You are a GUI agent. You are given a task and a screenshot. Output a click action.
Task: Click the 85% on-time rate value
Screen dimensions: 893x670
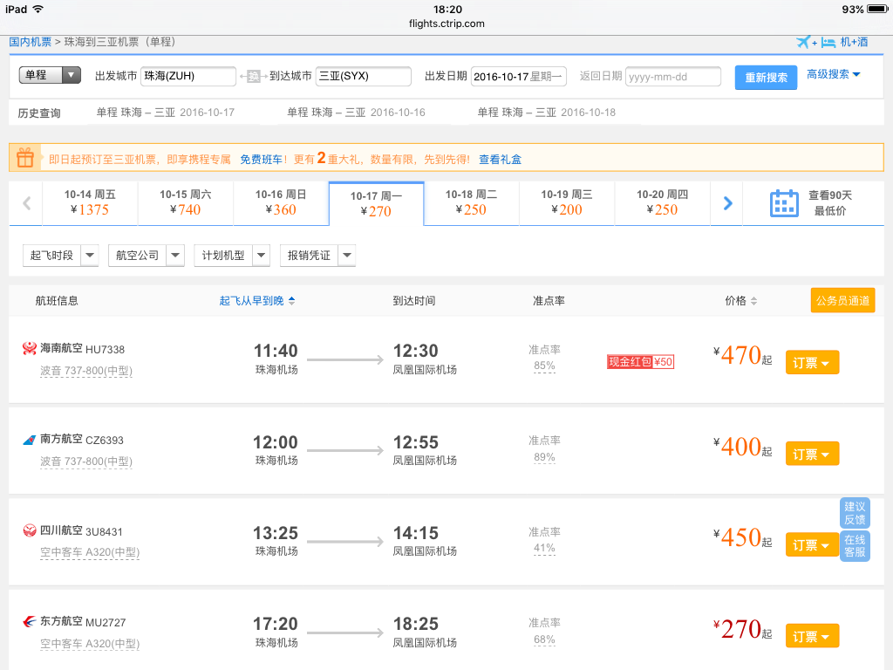544,366
